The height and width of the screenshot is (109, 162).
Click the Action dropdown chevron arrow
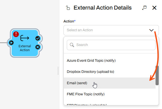(151, 30)
